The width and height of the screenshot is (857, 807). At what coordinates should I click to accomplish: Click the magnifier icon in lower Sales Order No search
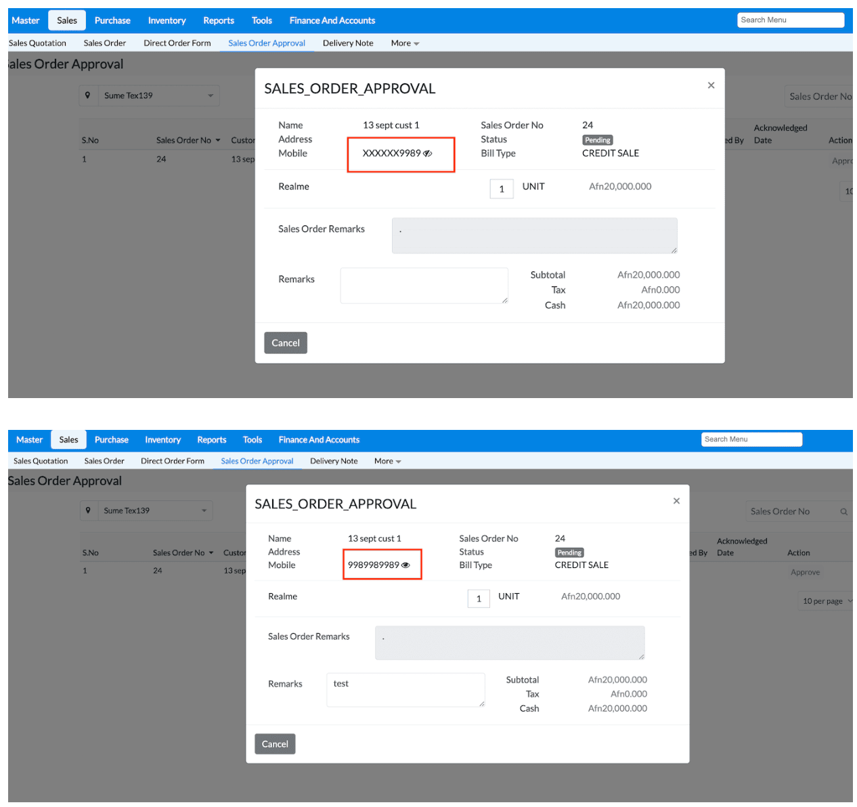point(844,512)
